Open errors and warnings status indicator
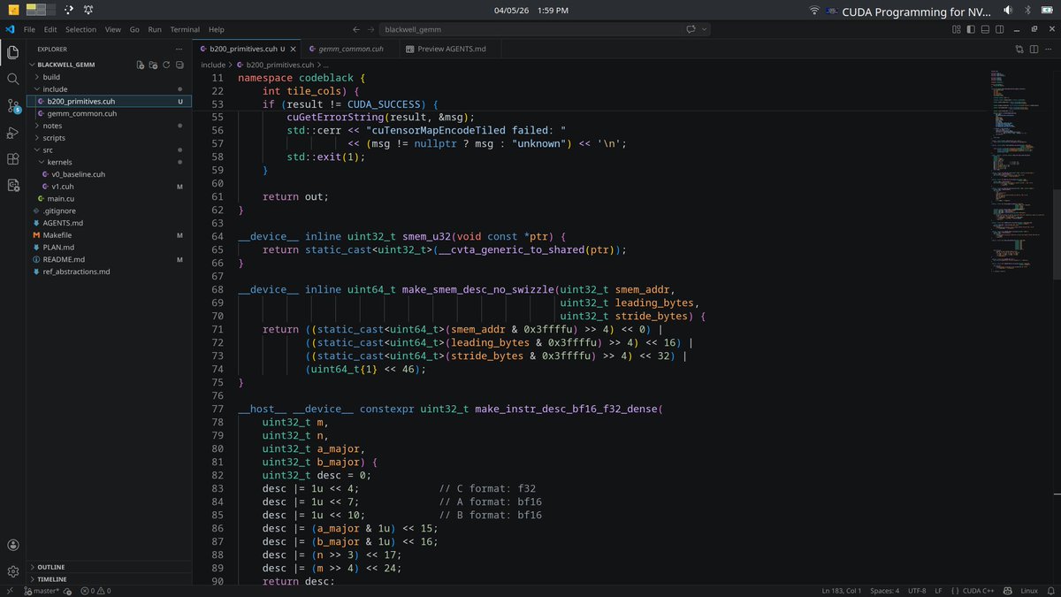1061x597 pixels. (95, 590)
